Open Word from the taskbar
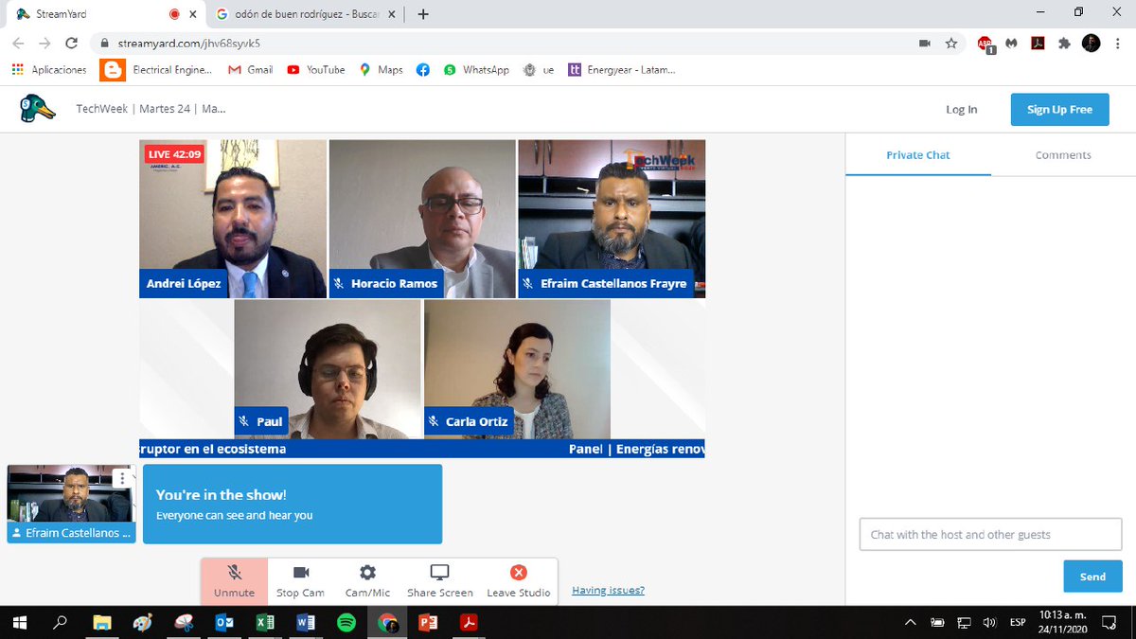Viewport: 1136px width, 639px height. [306, 622]
